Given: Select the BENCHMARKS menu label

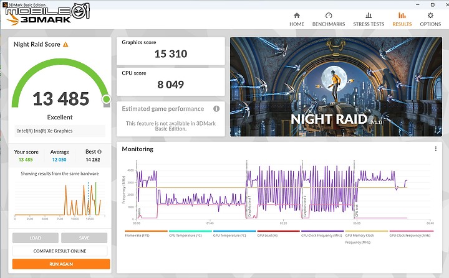Looking at the screenshot, I should point(329,24).
